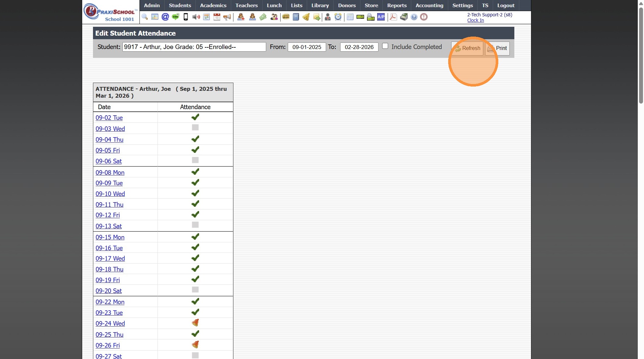Open the PDF document icon
644x359 pixels.
pyautogui.click(x=393, y=17)
